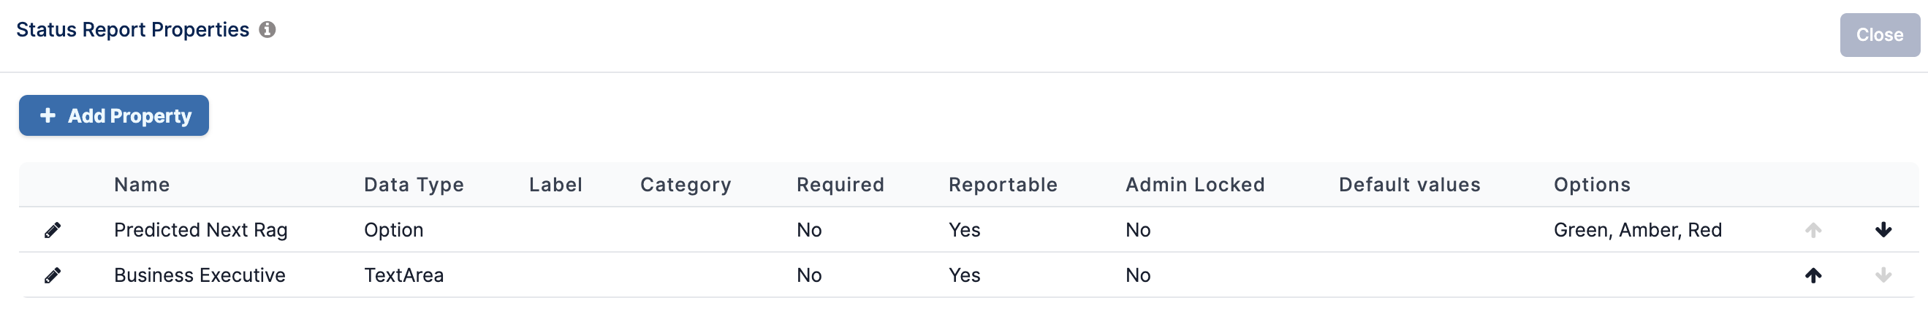Click the Required column header
Viewport: 1928px width, 314px height.
pyautogui.click(x=840, y=185)
